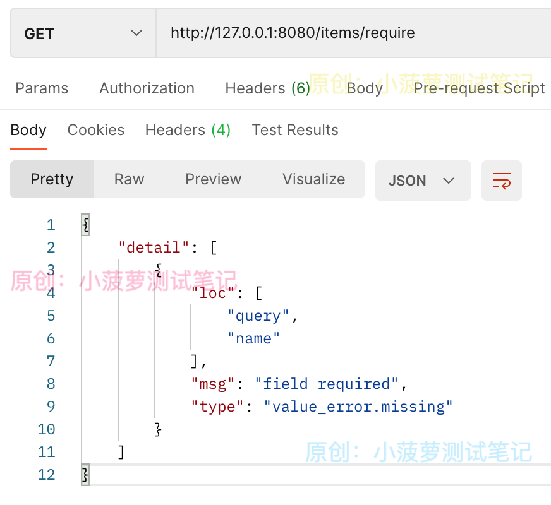Switch to Preview response view
Screen dimensions: 551x505
(214, 179)
